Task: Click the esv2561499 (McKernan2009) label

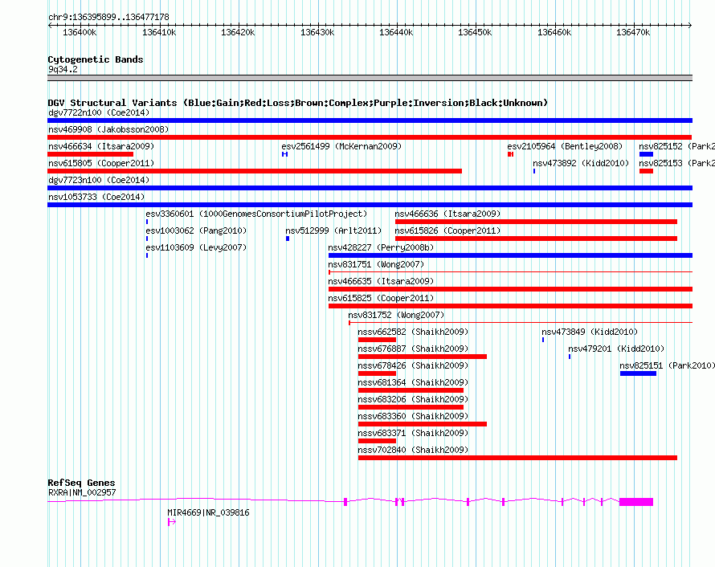Action: (x=341, y=146)
